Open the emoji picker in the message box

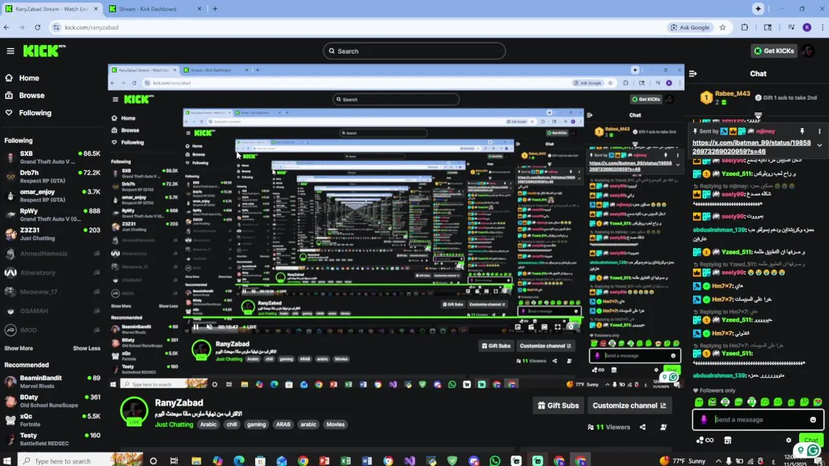tap(813, 419)
